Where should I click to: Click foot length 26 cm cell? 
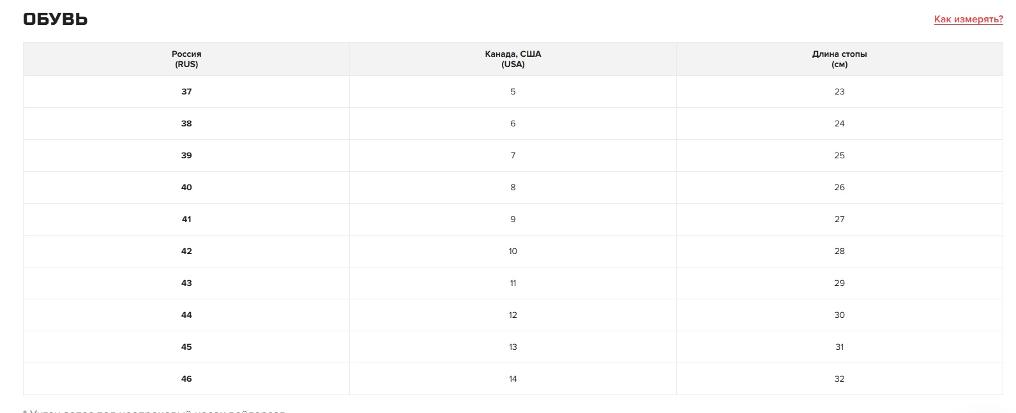pyautogui.click(x=840, y=188)
